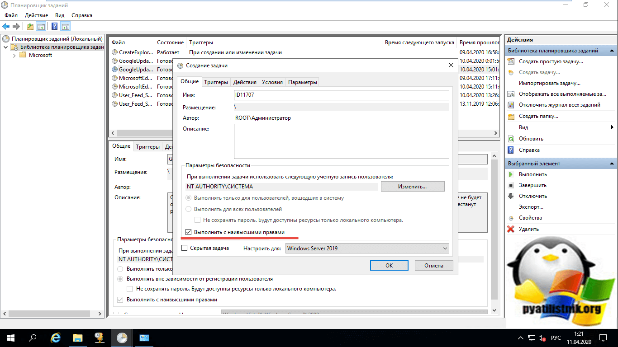Click the help question mark toolbar icon
This screenshot has height=347, width=618.
(x=55, y=26)
